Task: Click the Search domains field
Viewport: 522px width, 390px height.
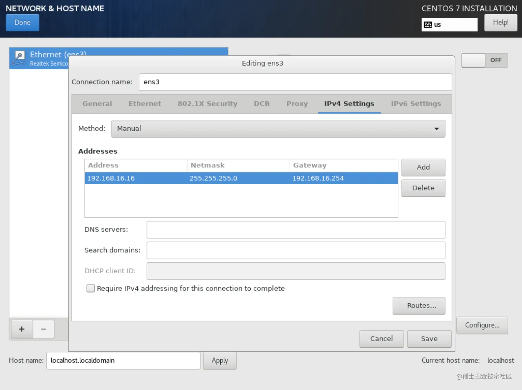Action: (x=296, y=251)
